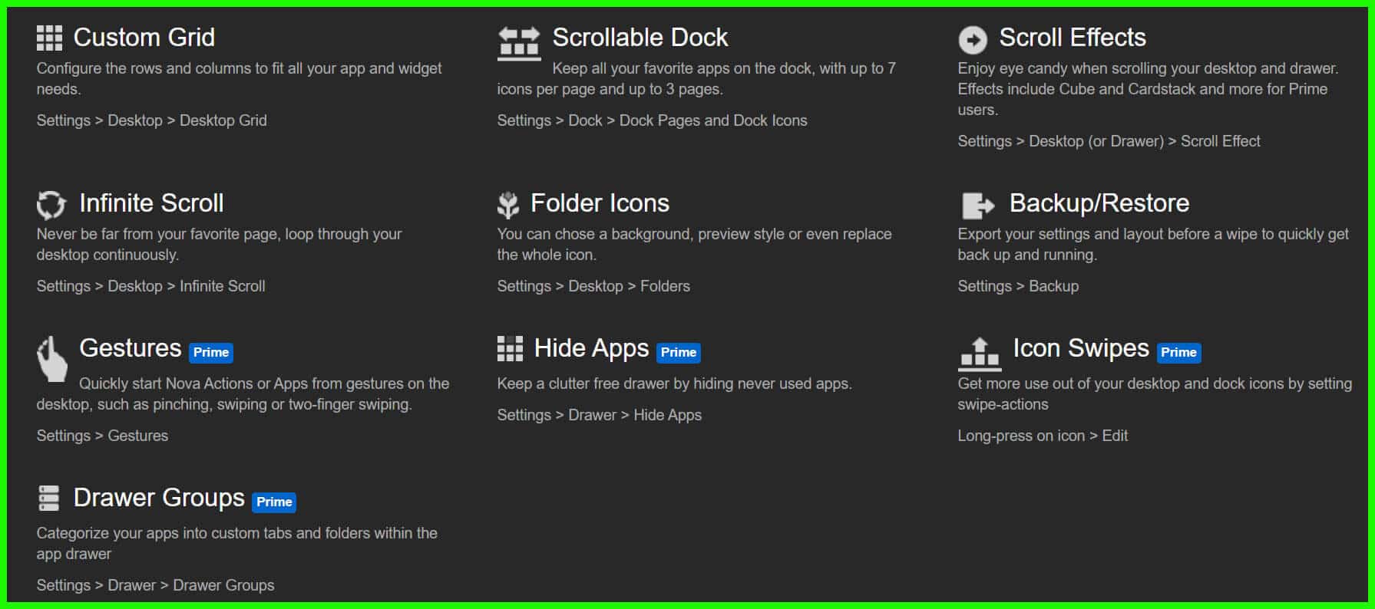Click 'Quickly start Nova Actions' description
This screenshot has width=1375, height=609.
243,393
